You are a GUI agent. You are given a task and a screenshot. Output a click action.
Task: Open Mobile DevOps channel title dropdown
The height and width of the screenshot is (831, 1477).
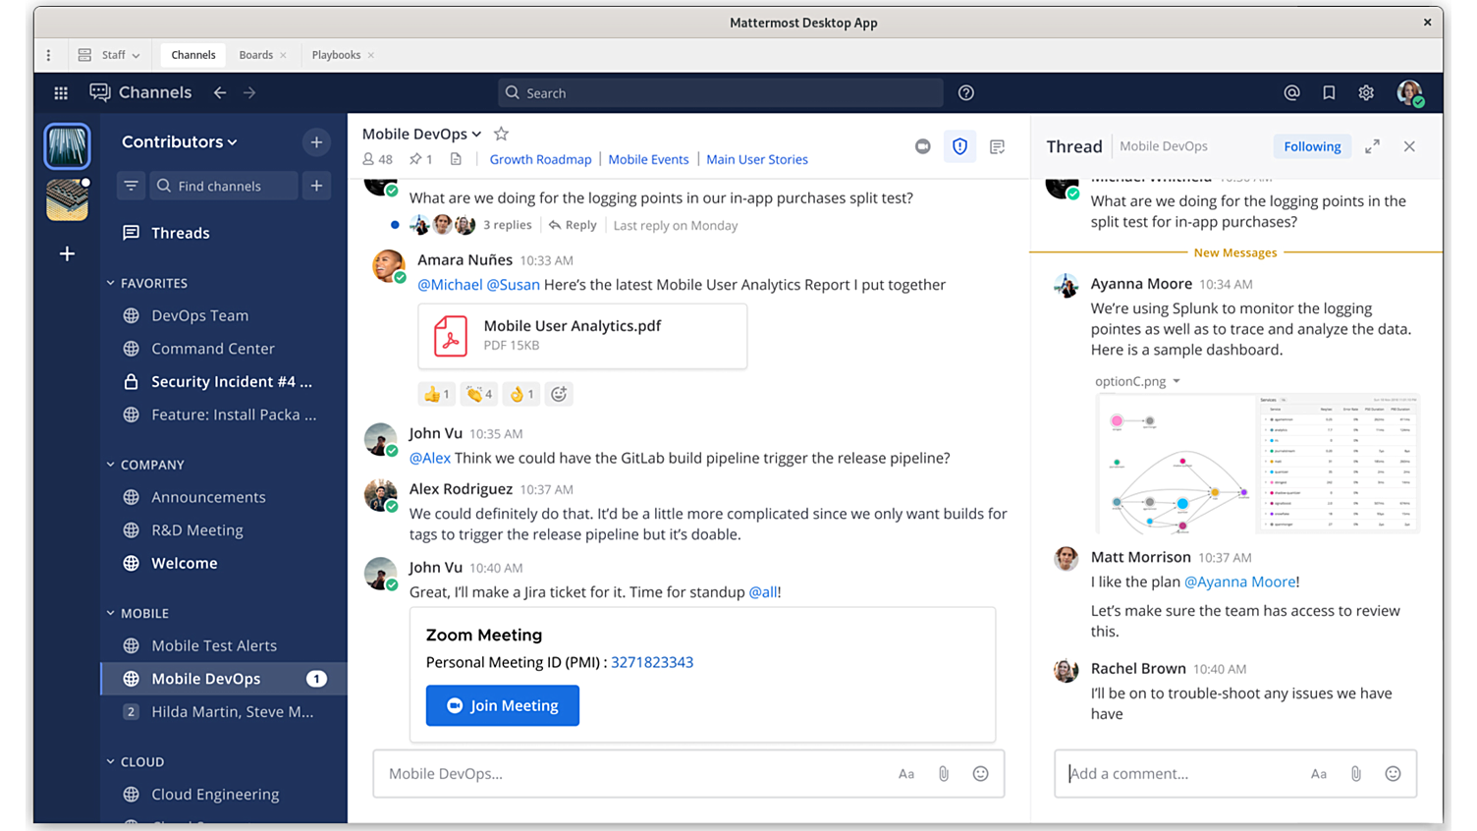click(x=422, y=134)
